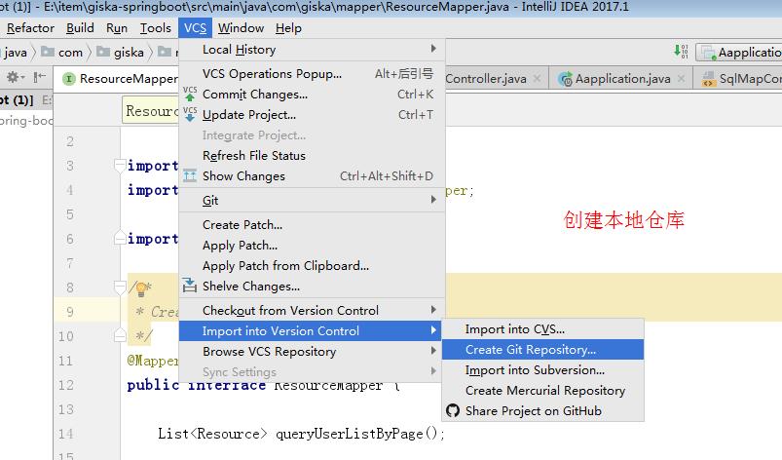Click the giska folder breadcrumb

coord(120,53)
